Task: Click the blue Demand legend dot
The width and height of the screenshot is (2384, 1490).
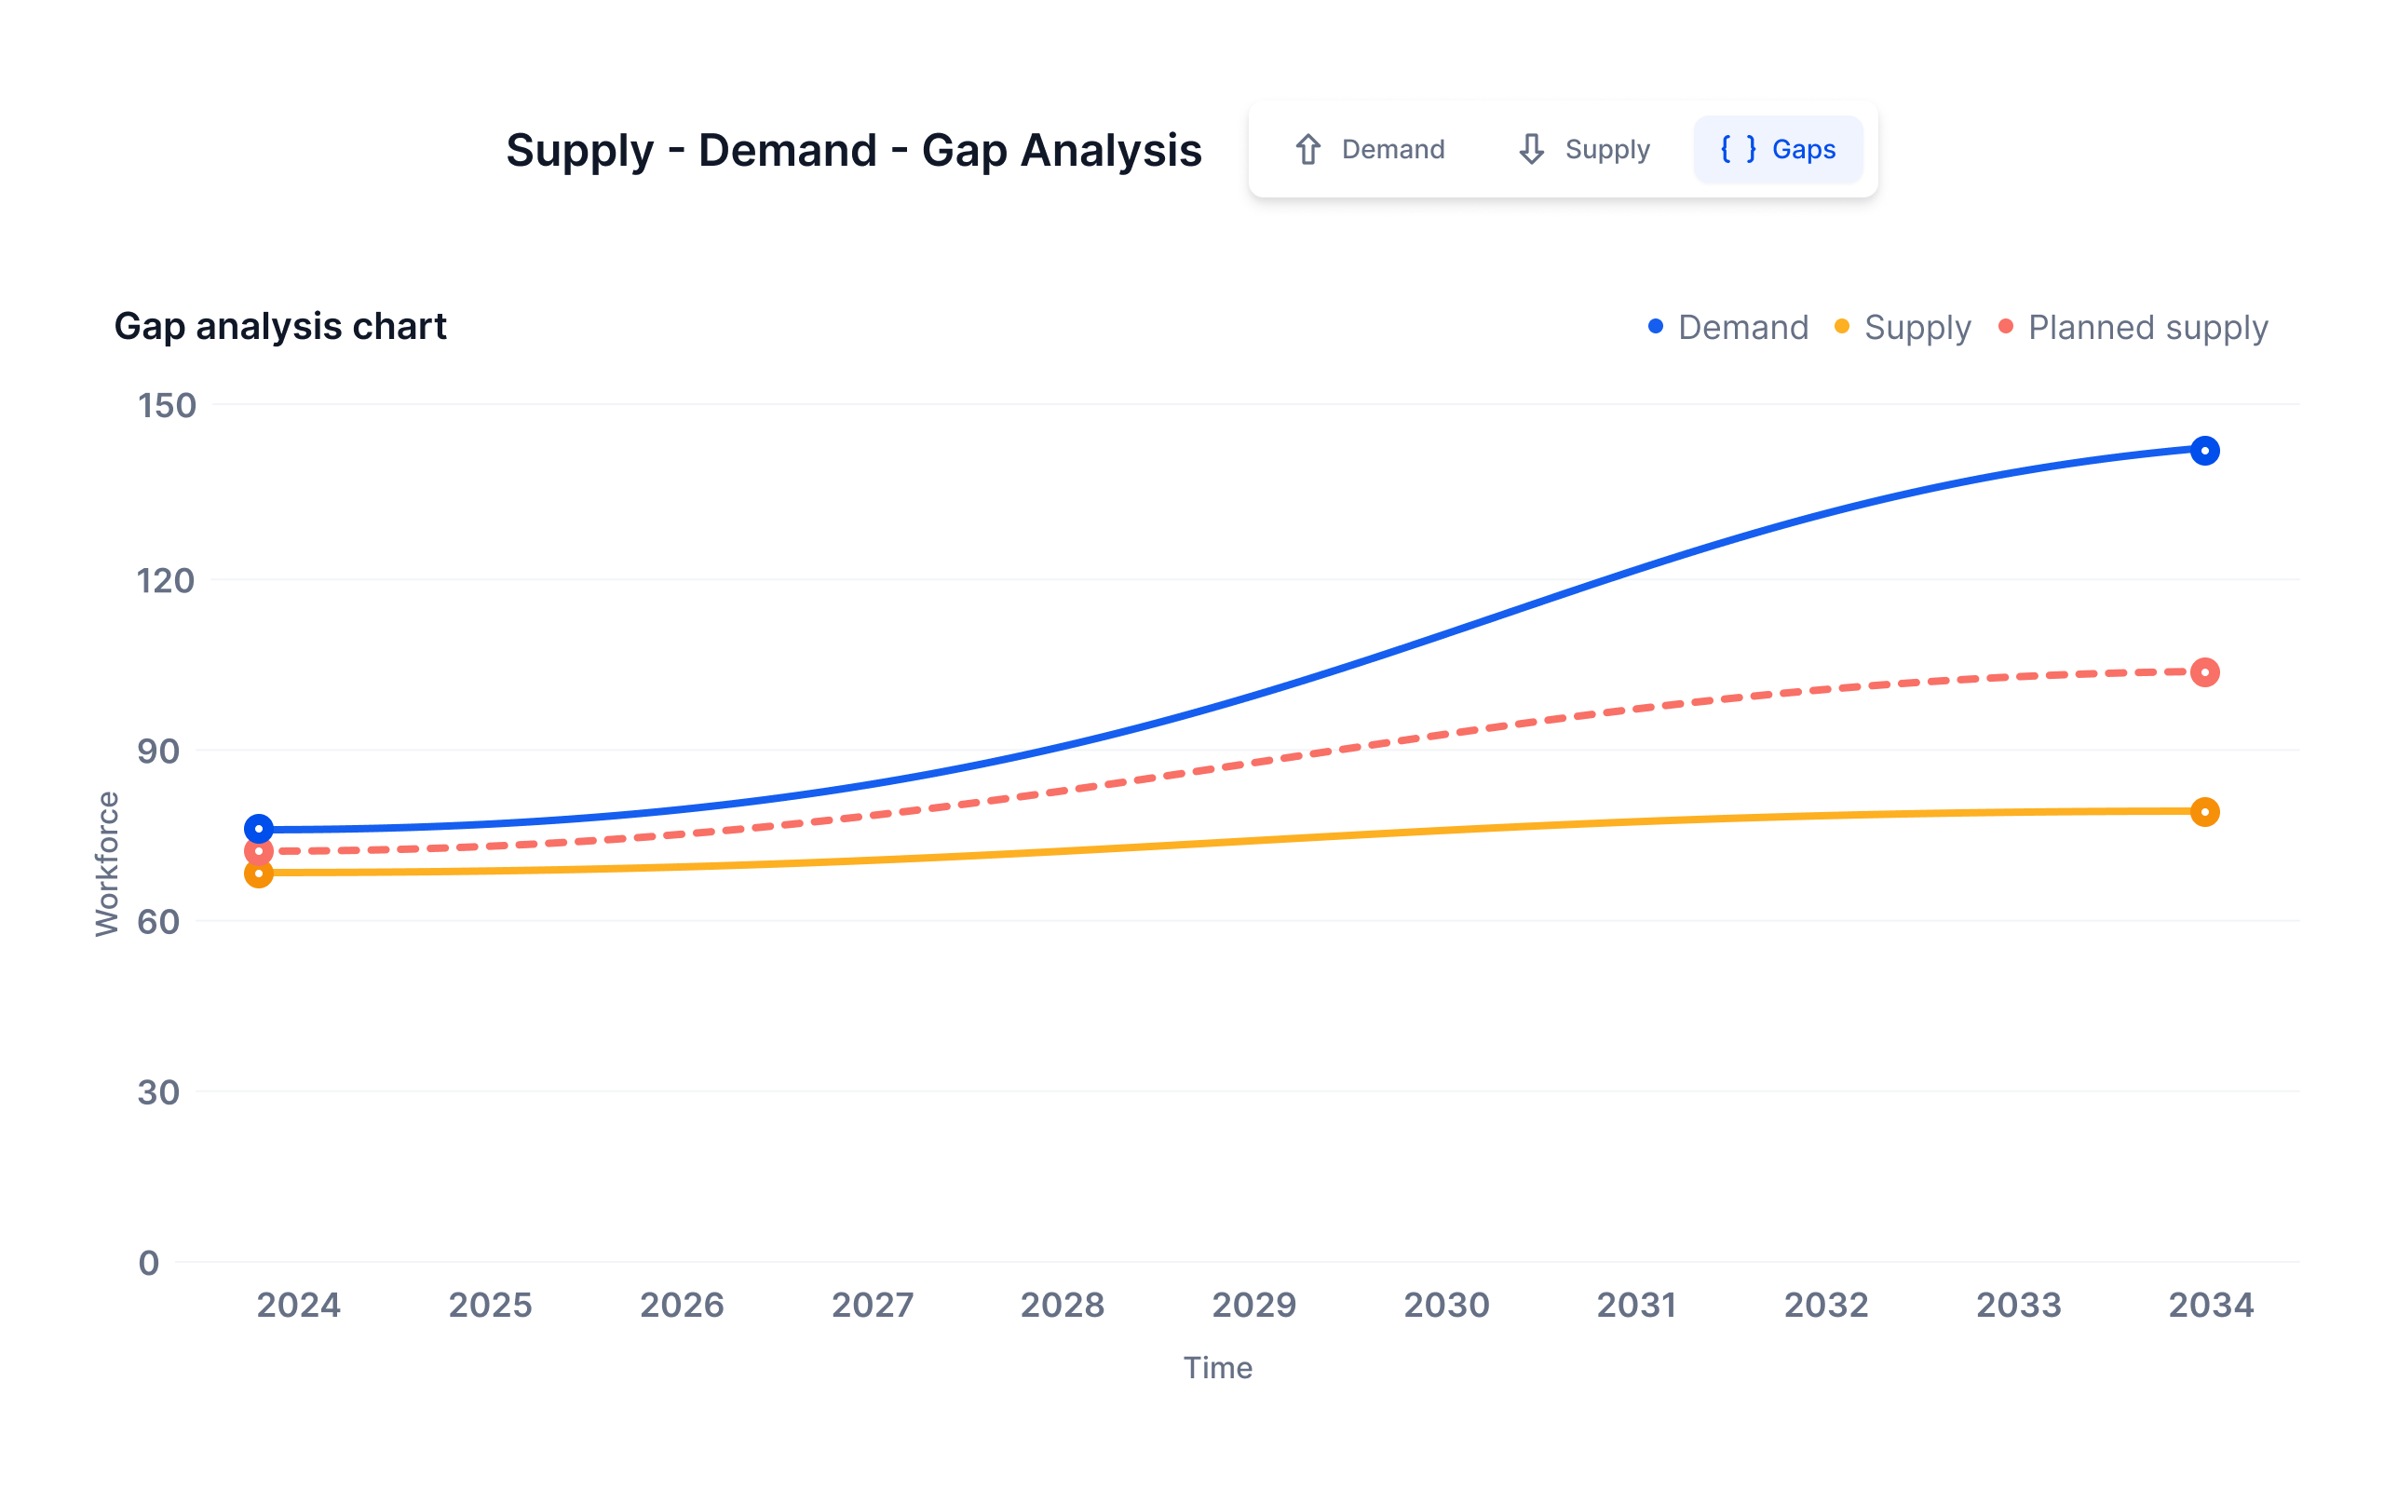Action: [x=1656, y=326]
